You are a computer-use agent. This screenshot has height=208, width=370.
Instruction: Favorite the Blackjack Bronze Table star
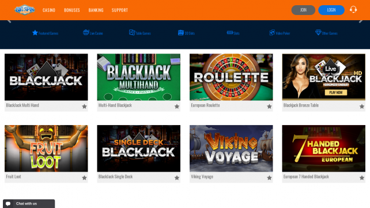362,107
